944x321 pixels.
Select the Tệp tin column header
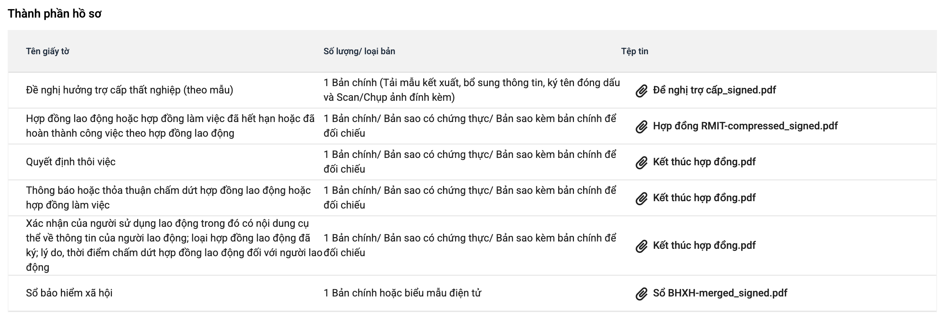(x=634, y=51)
